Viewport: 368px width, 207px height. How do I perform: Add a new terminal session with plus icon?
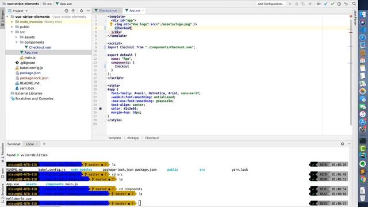pyautogui.click(x=44, y=144)
